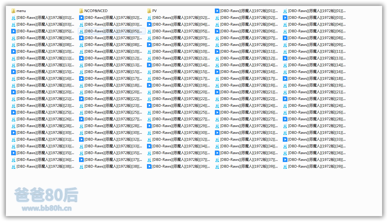Choose the blue play-icon file numbered [31]
Image resolution: width=388 pixels, height=222 pixels.
tap(247, 133)
